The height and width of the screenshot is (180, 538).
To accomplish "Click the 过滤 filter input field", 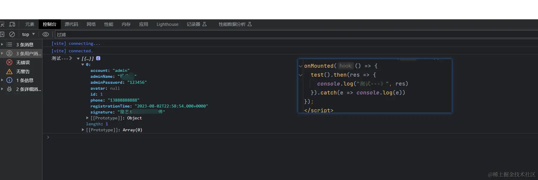I will (296, 34).
